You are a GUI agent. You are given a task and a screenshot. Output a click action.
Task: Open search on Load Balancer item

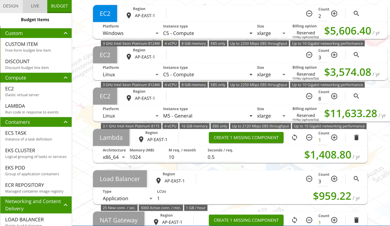click(x=356, y=179)
